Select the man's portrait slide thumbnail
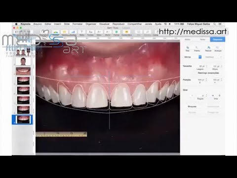 click(x=23, y=61)
